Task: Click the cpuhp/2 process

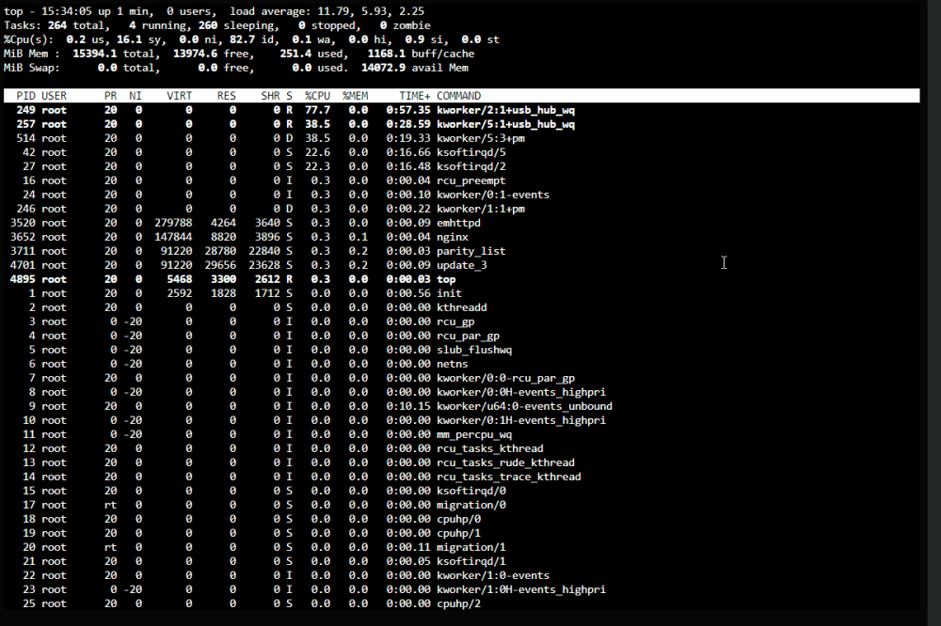Action: [x=458, y=603]
